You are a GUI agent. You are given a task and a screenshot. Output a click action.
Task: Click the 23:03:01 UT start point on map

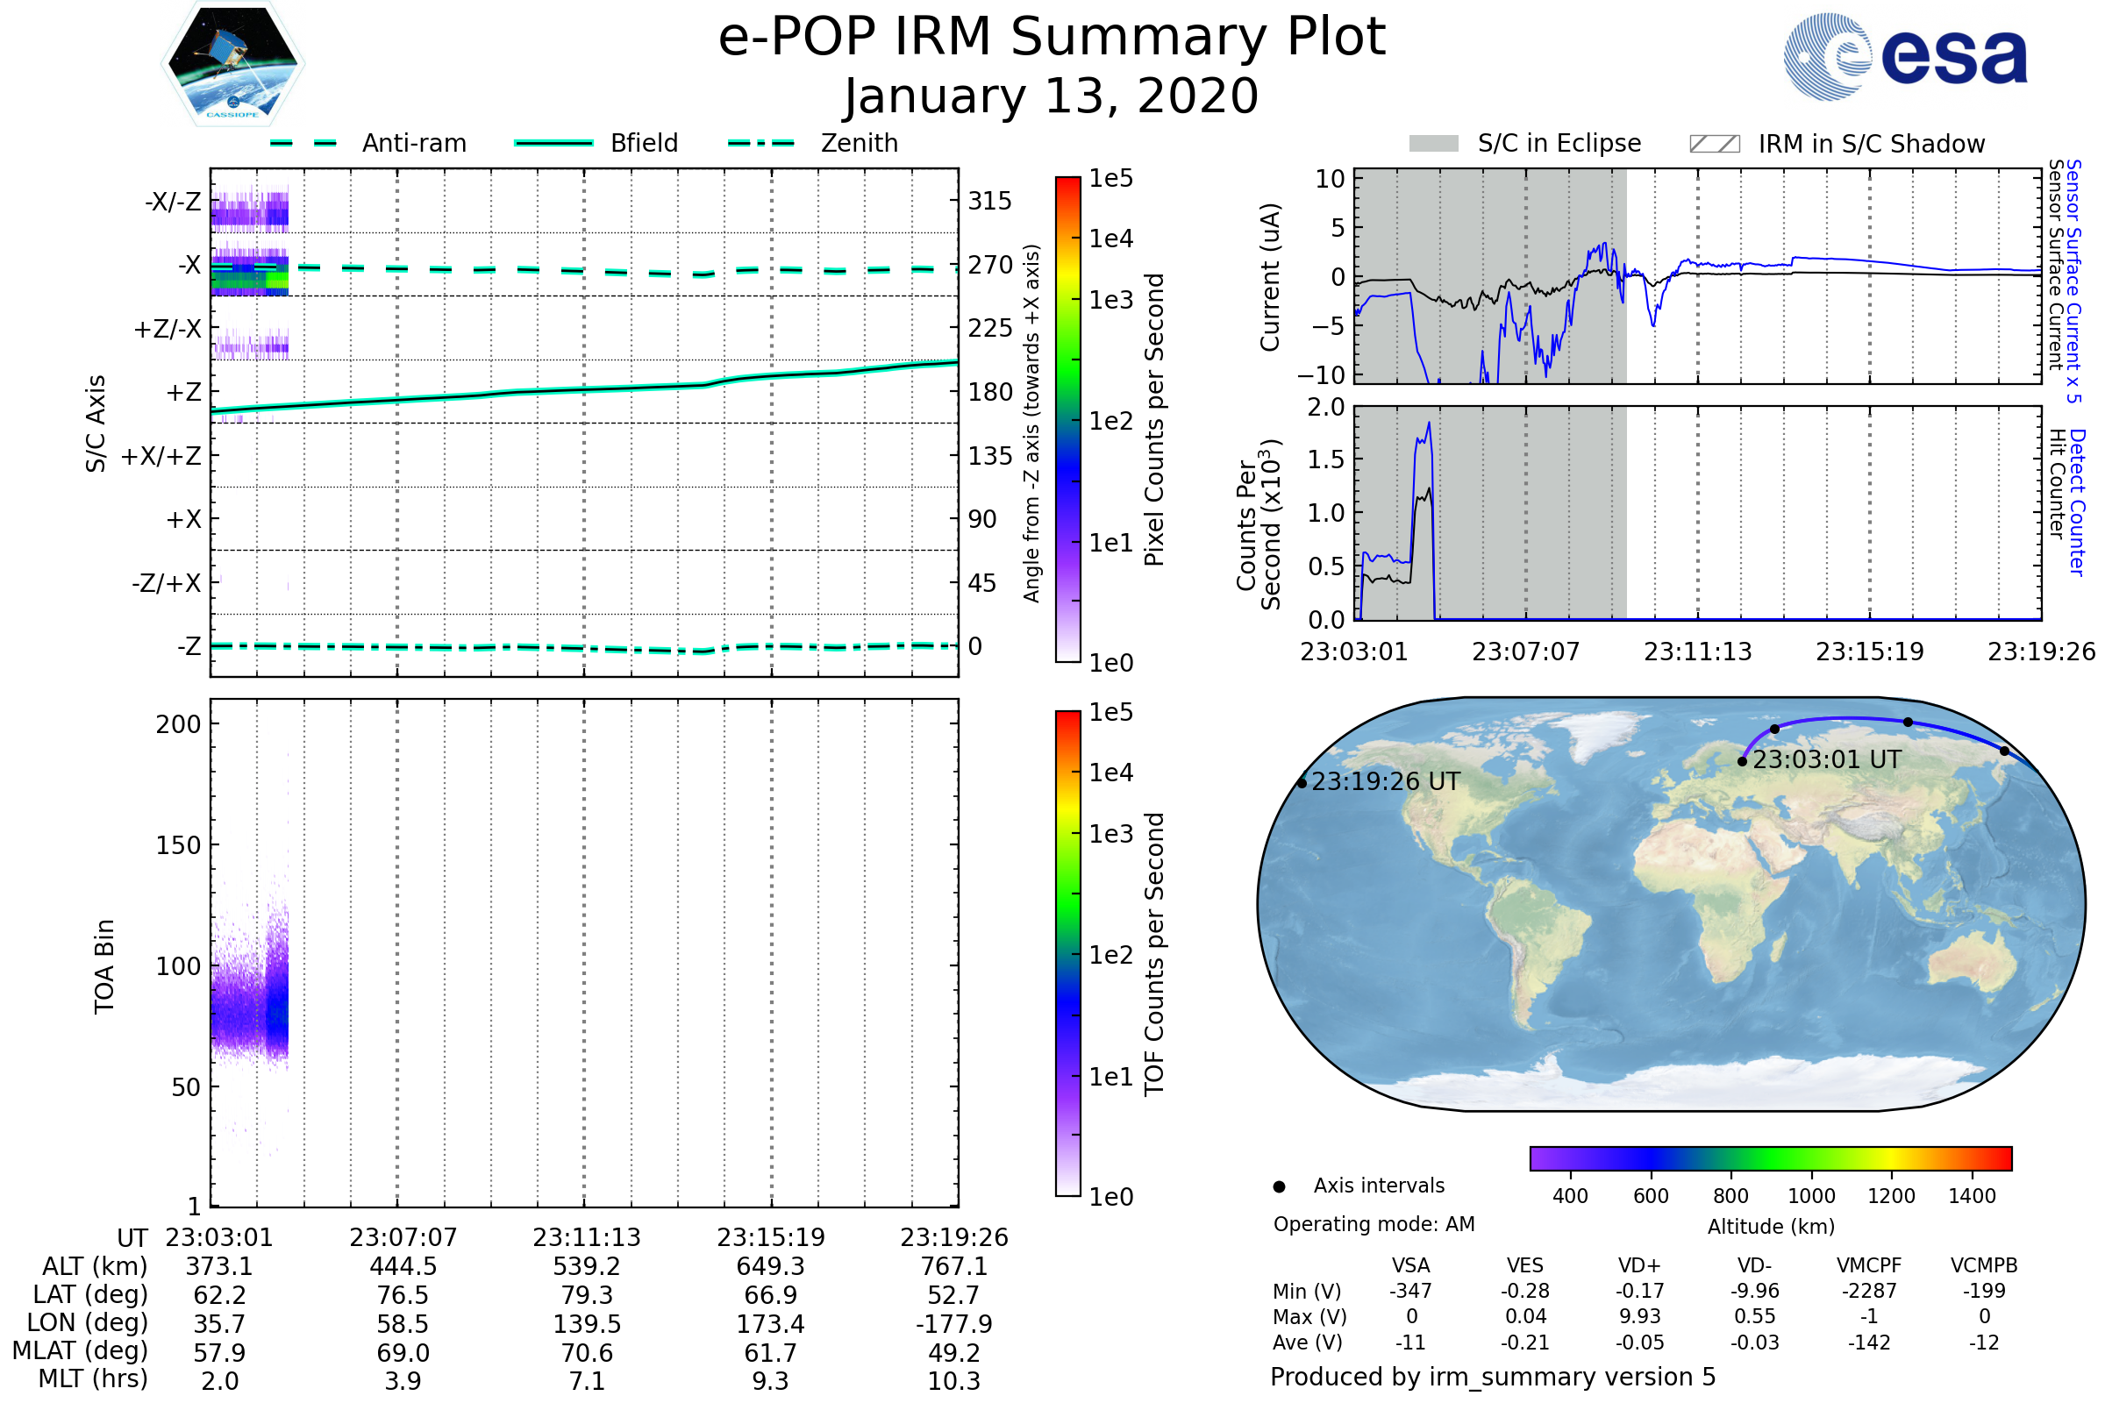pyautogui.click(x=1743, y=761)
